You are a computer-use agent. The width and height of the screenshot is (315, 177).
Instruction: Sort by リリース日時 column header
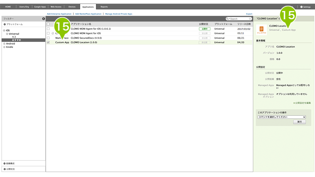[x=244, y=24]
